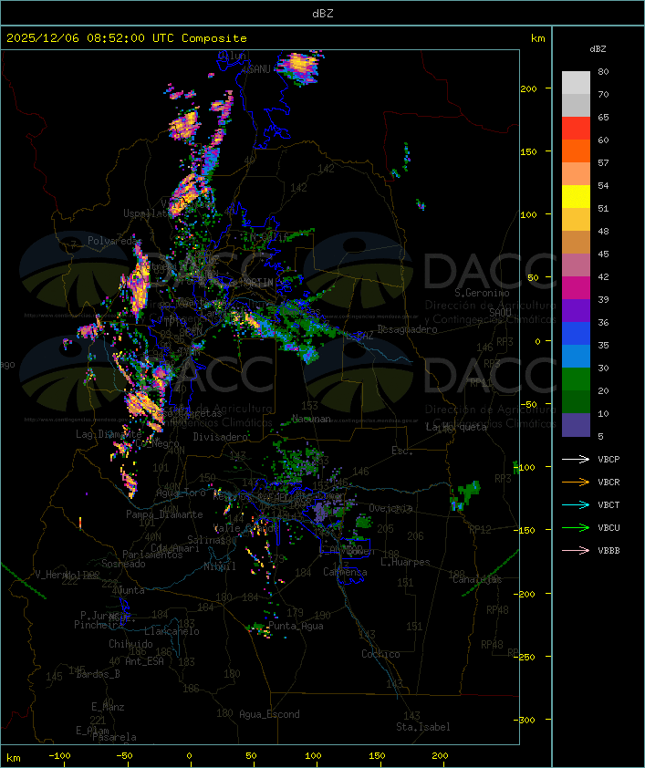Click the Uspallata place label

148,213
